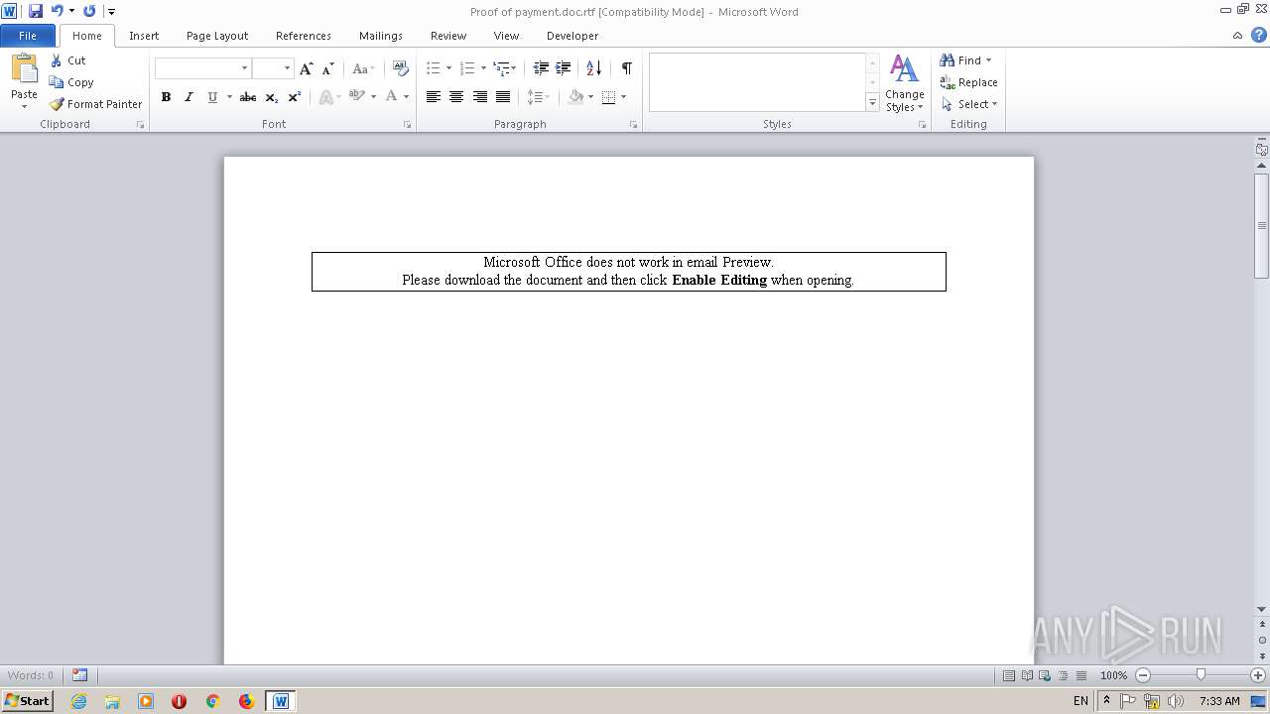
Task: Open the Select dropdown
Action: tap(969, 104)
